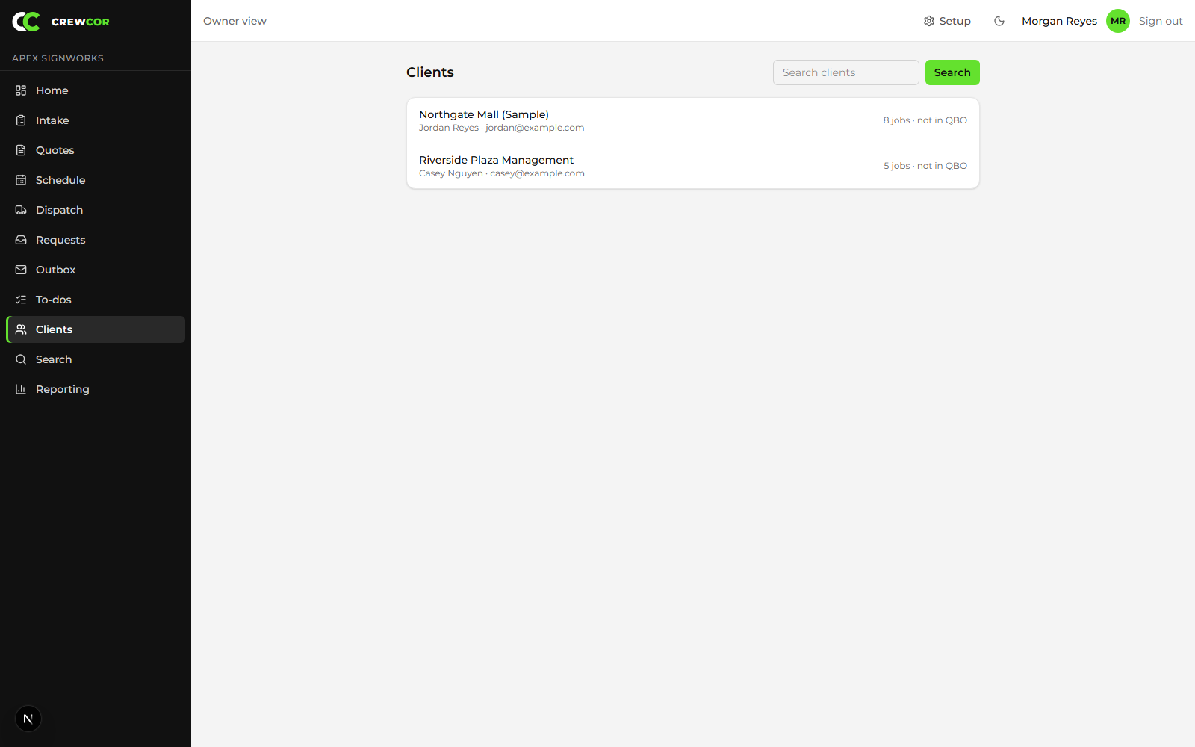Click the Apex Signworks company label

click(x=58, y=58)
